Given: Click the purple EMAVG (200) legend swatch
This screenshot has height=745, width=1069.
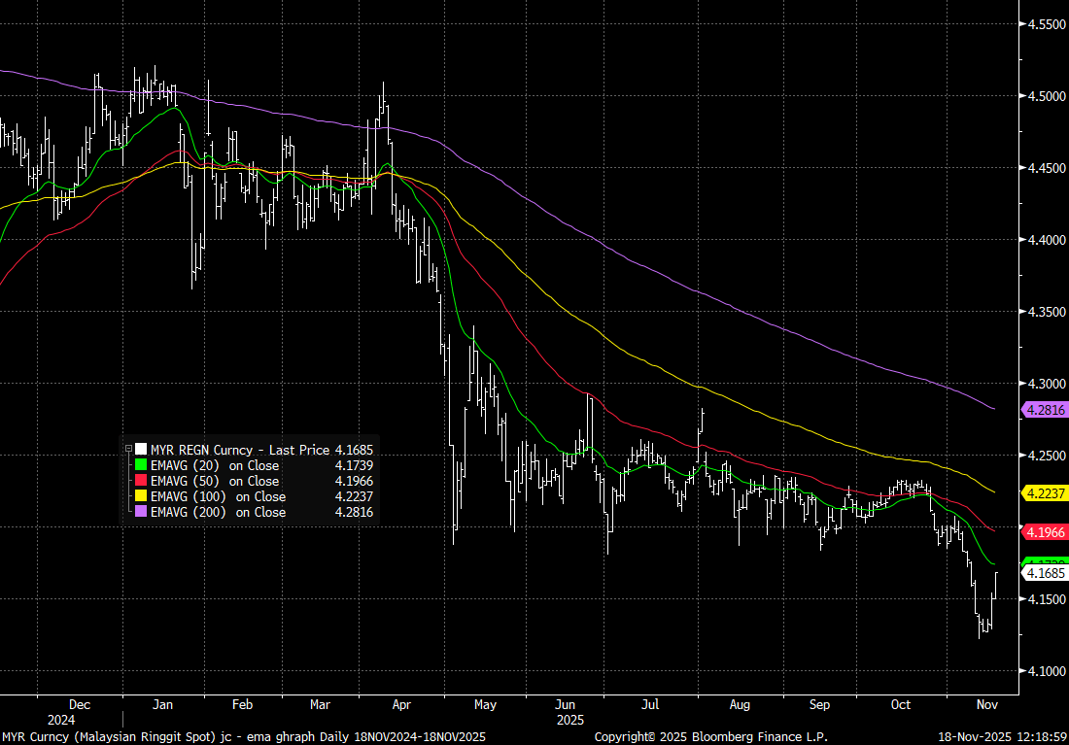Looking at the screenshot, I should coord(141,512).
